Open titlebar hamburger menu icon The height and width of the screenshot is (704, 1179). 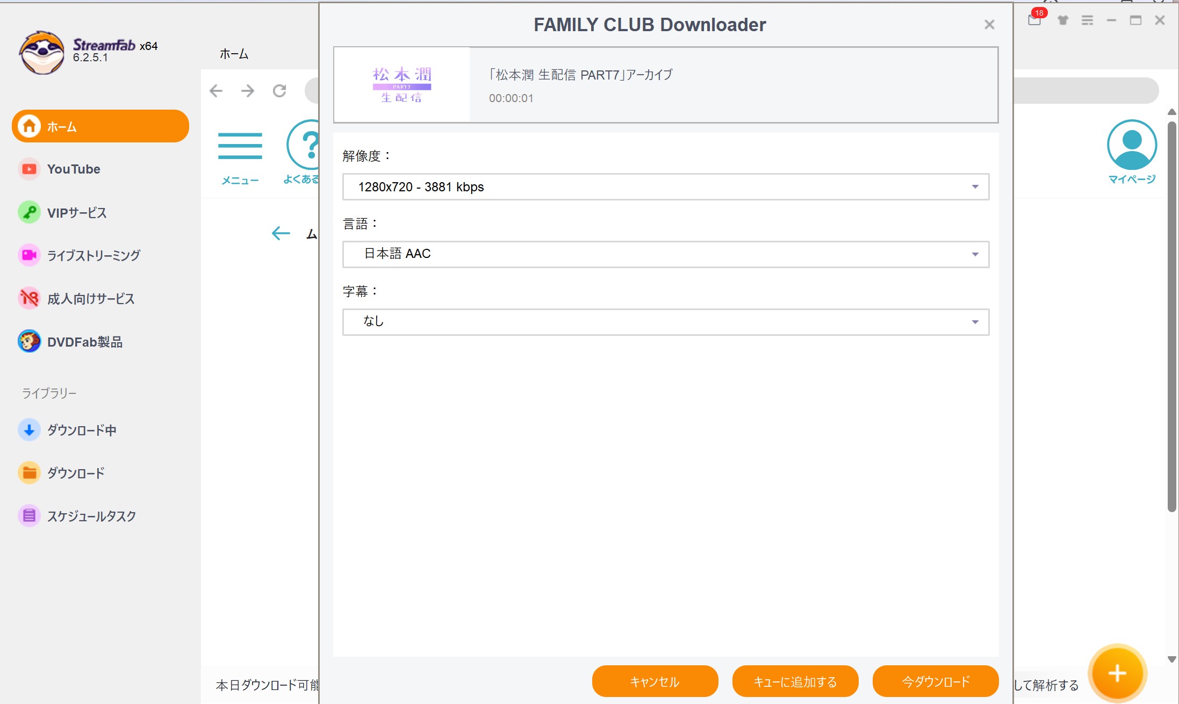[x=1087, y=20]
